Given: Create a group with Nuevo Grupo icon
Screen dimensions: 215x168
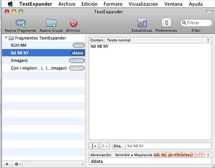Looking at the screenshot, I should coord(51,23).
